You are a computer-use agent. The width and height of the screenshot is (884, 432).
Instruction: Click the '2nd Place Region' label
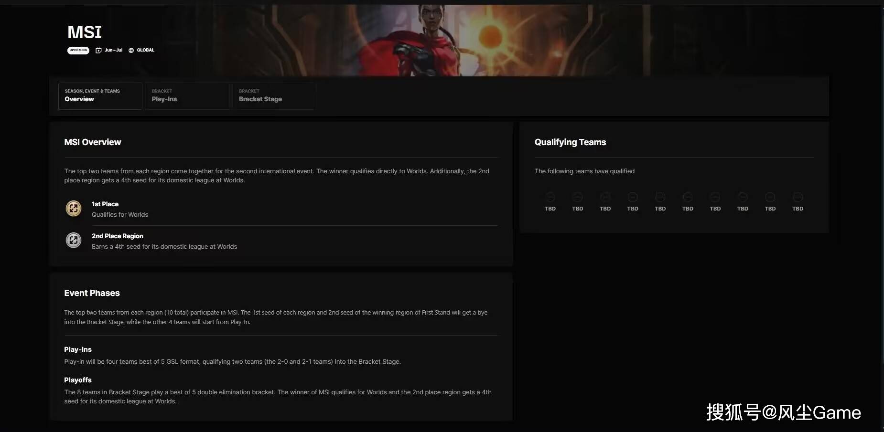(x=118, y=236)
